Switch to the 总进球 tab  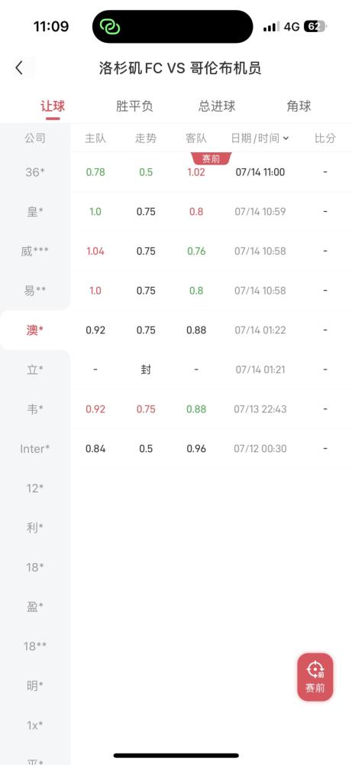point(217,106)
